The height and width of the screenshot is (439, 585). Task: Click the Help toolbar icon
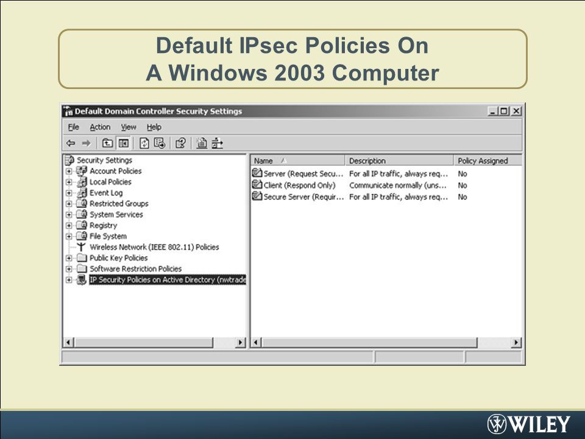point(180,143)
